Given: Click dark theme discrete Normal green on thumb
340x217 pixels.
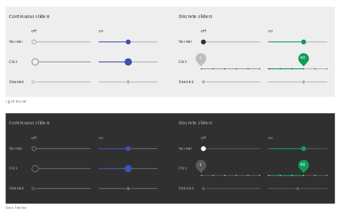Looking at the screenshot, I should 303,149.
